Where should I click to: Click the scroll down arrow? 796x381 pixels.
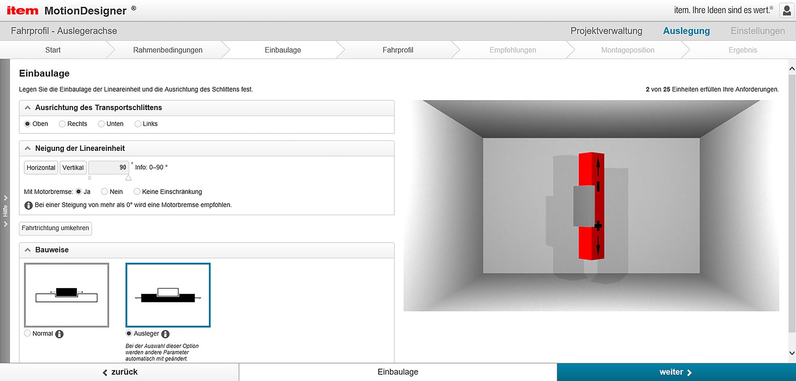[x=792, y=353]
